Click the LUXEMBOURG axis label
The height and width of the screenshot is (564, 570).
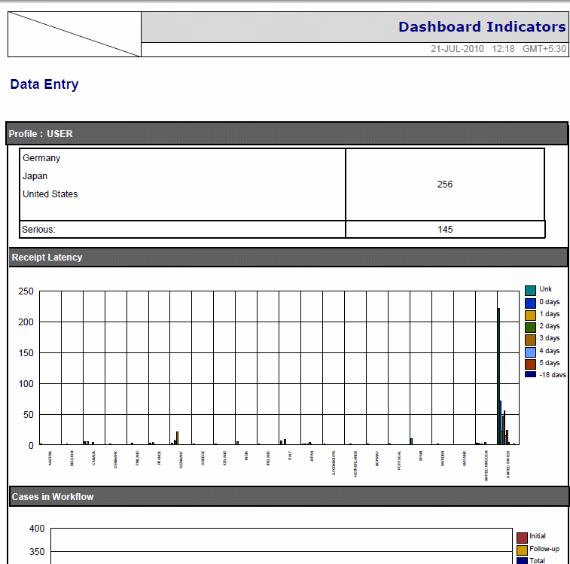click(x=334, y=463)
